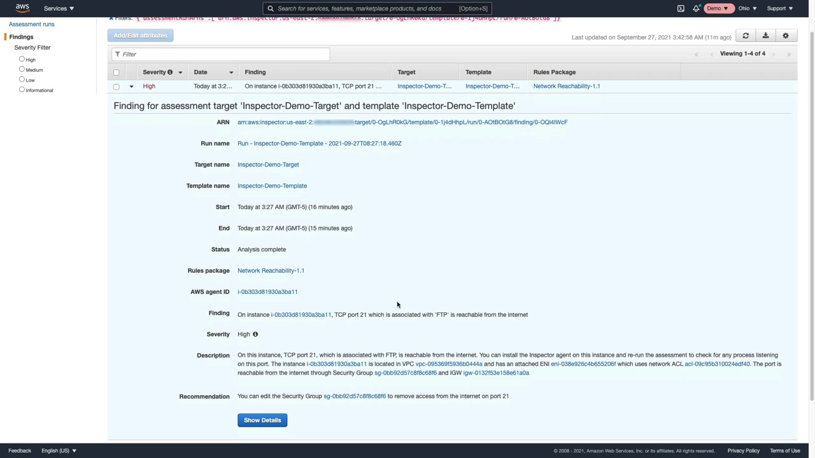Open Network Reachability-1.1 link in details
The image size is (815, 458).
pyautogui.click(x=271, y=270)
